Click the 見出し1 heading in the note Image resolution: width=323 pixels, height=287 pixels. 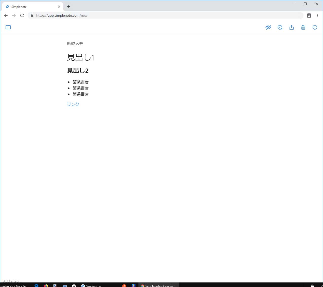(x=81, y=58)
